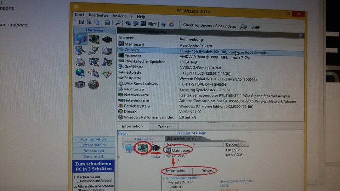340x191 pixels.
Task: Select the Western Digital WD10EZEX hard disk entry
Action: tap(210, 79)
